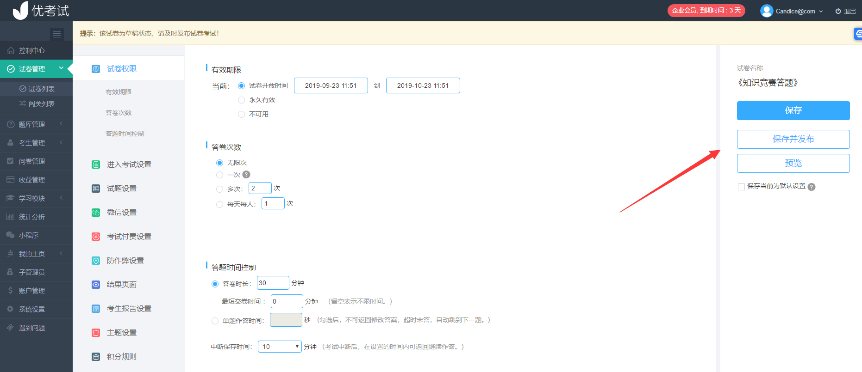Image resolution: width=862 pixels, height=372 pixels.
Task: Select the 一次 radio button
Action: pos(219,175)
